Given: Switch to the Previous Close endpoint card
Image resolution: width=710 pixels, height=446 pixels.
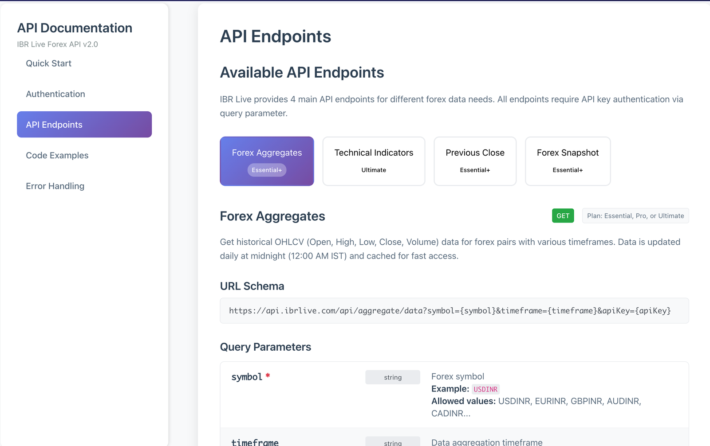Looking at the screenshot, I should tap(475, 161).
